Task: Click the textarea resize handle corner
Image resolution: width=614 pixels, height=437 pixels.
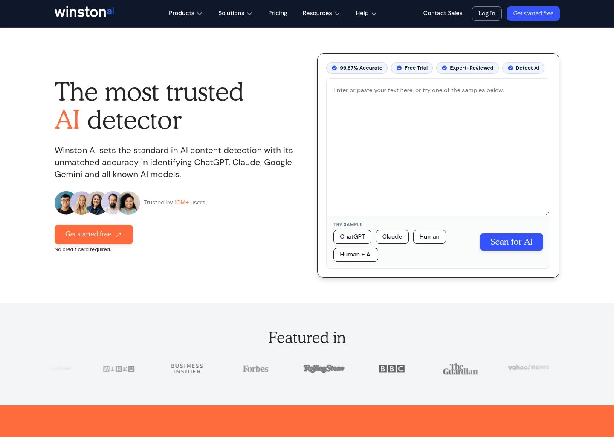Action: 547,213
